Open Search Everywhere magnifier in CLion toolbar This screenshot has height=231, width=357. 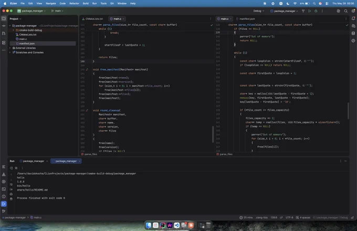coord(346,11)
